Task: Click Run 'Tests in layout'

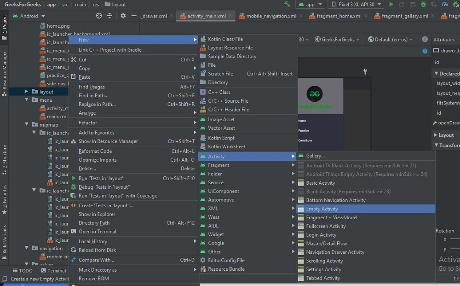Action: [133, 179]
